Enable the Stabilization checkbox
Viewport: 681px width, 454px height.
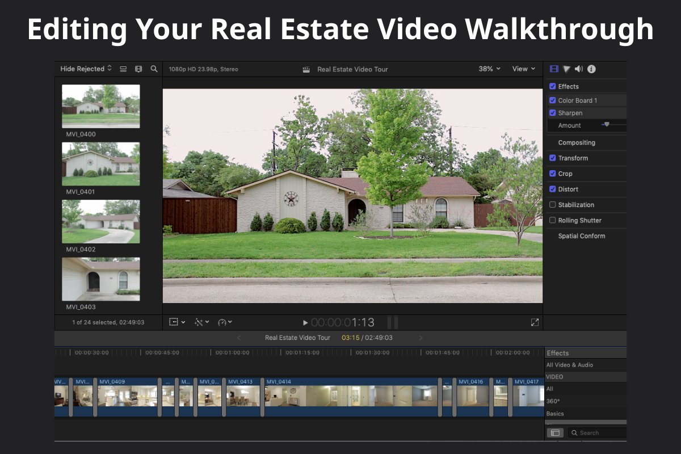[x=553, y=204]
